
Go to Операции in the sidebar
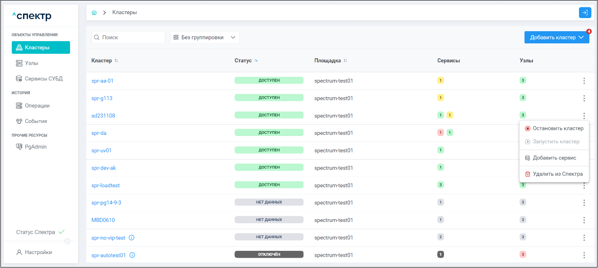tap(37, 106)
